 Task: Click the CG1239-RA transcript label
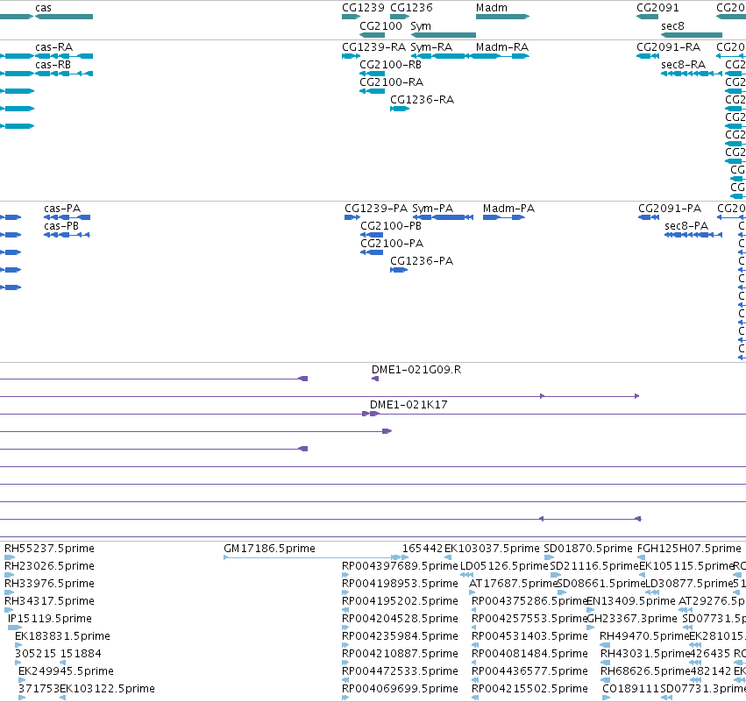374,47
